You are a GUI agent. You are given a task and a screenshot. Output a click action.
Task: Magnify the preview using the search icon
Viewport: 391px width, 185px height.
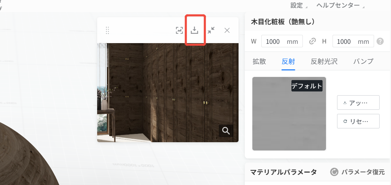click(226, 130)
